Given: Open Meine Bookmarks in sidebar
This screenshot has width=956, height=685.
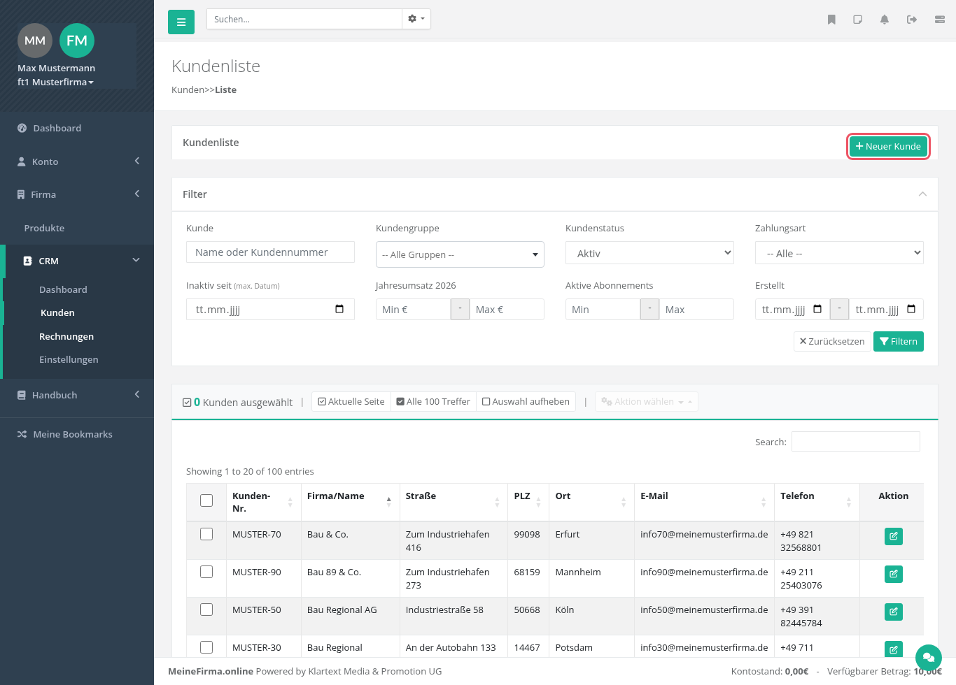Looking at the screenshot, I should coord(77,434).
